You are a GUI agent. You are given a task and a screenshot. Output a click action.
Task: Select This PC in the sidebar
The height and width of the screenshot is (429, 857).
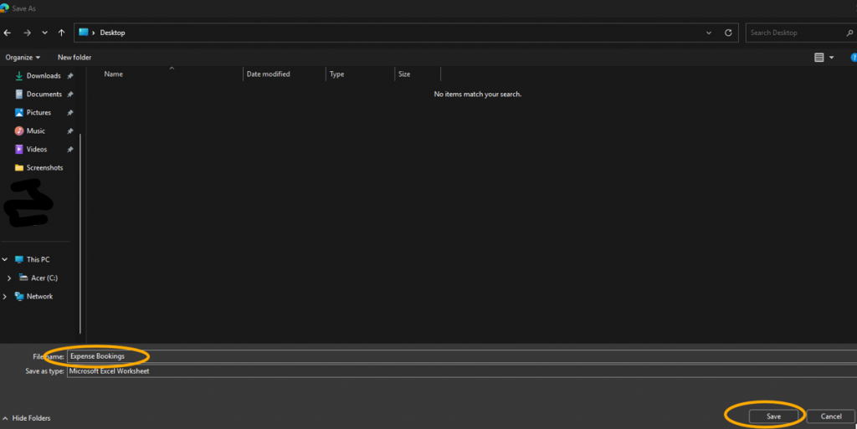coord(38,259)
